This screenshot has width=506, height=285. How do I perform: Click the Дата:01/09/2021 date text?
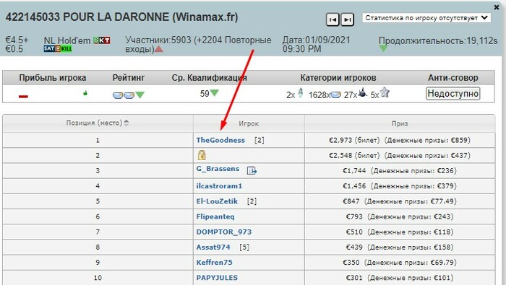317,44
